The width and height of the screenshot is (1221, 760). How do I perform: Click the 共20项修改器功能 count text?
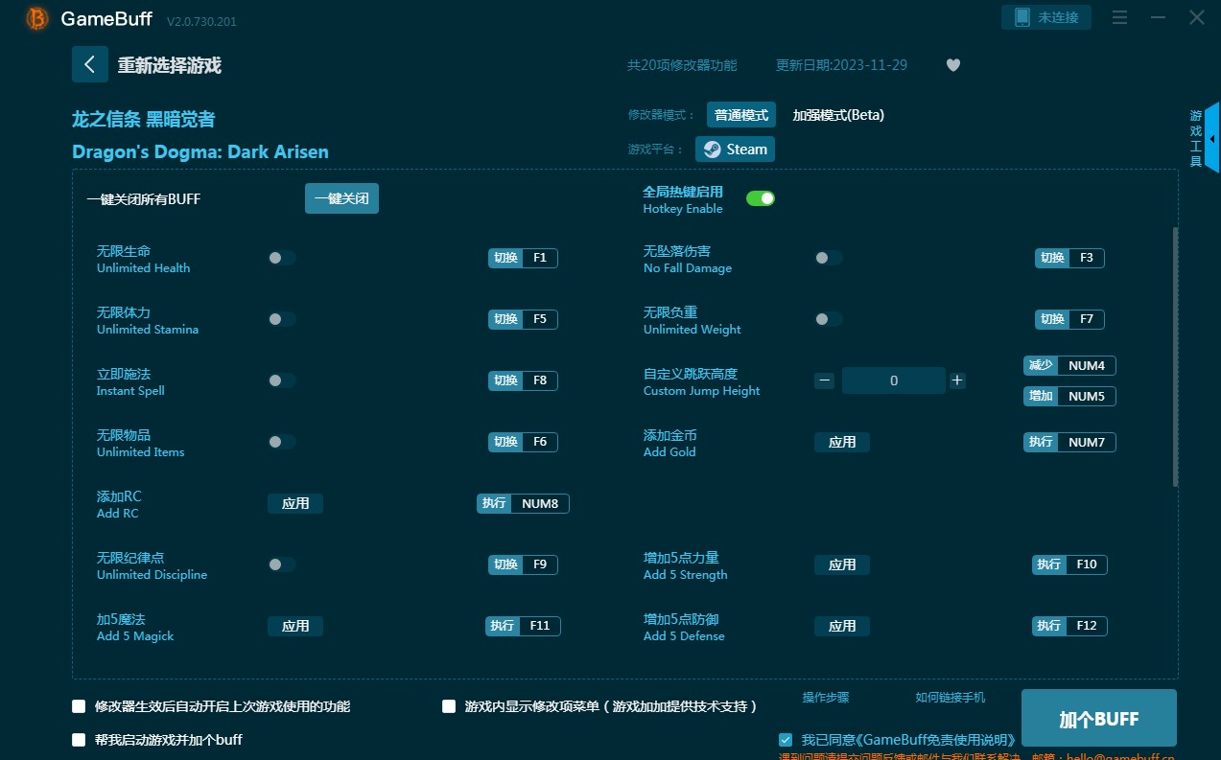pos(682,65)
